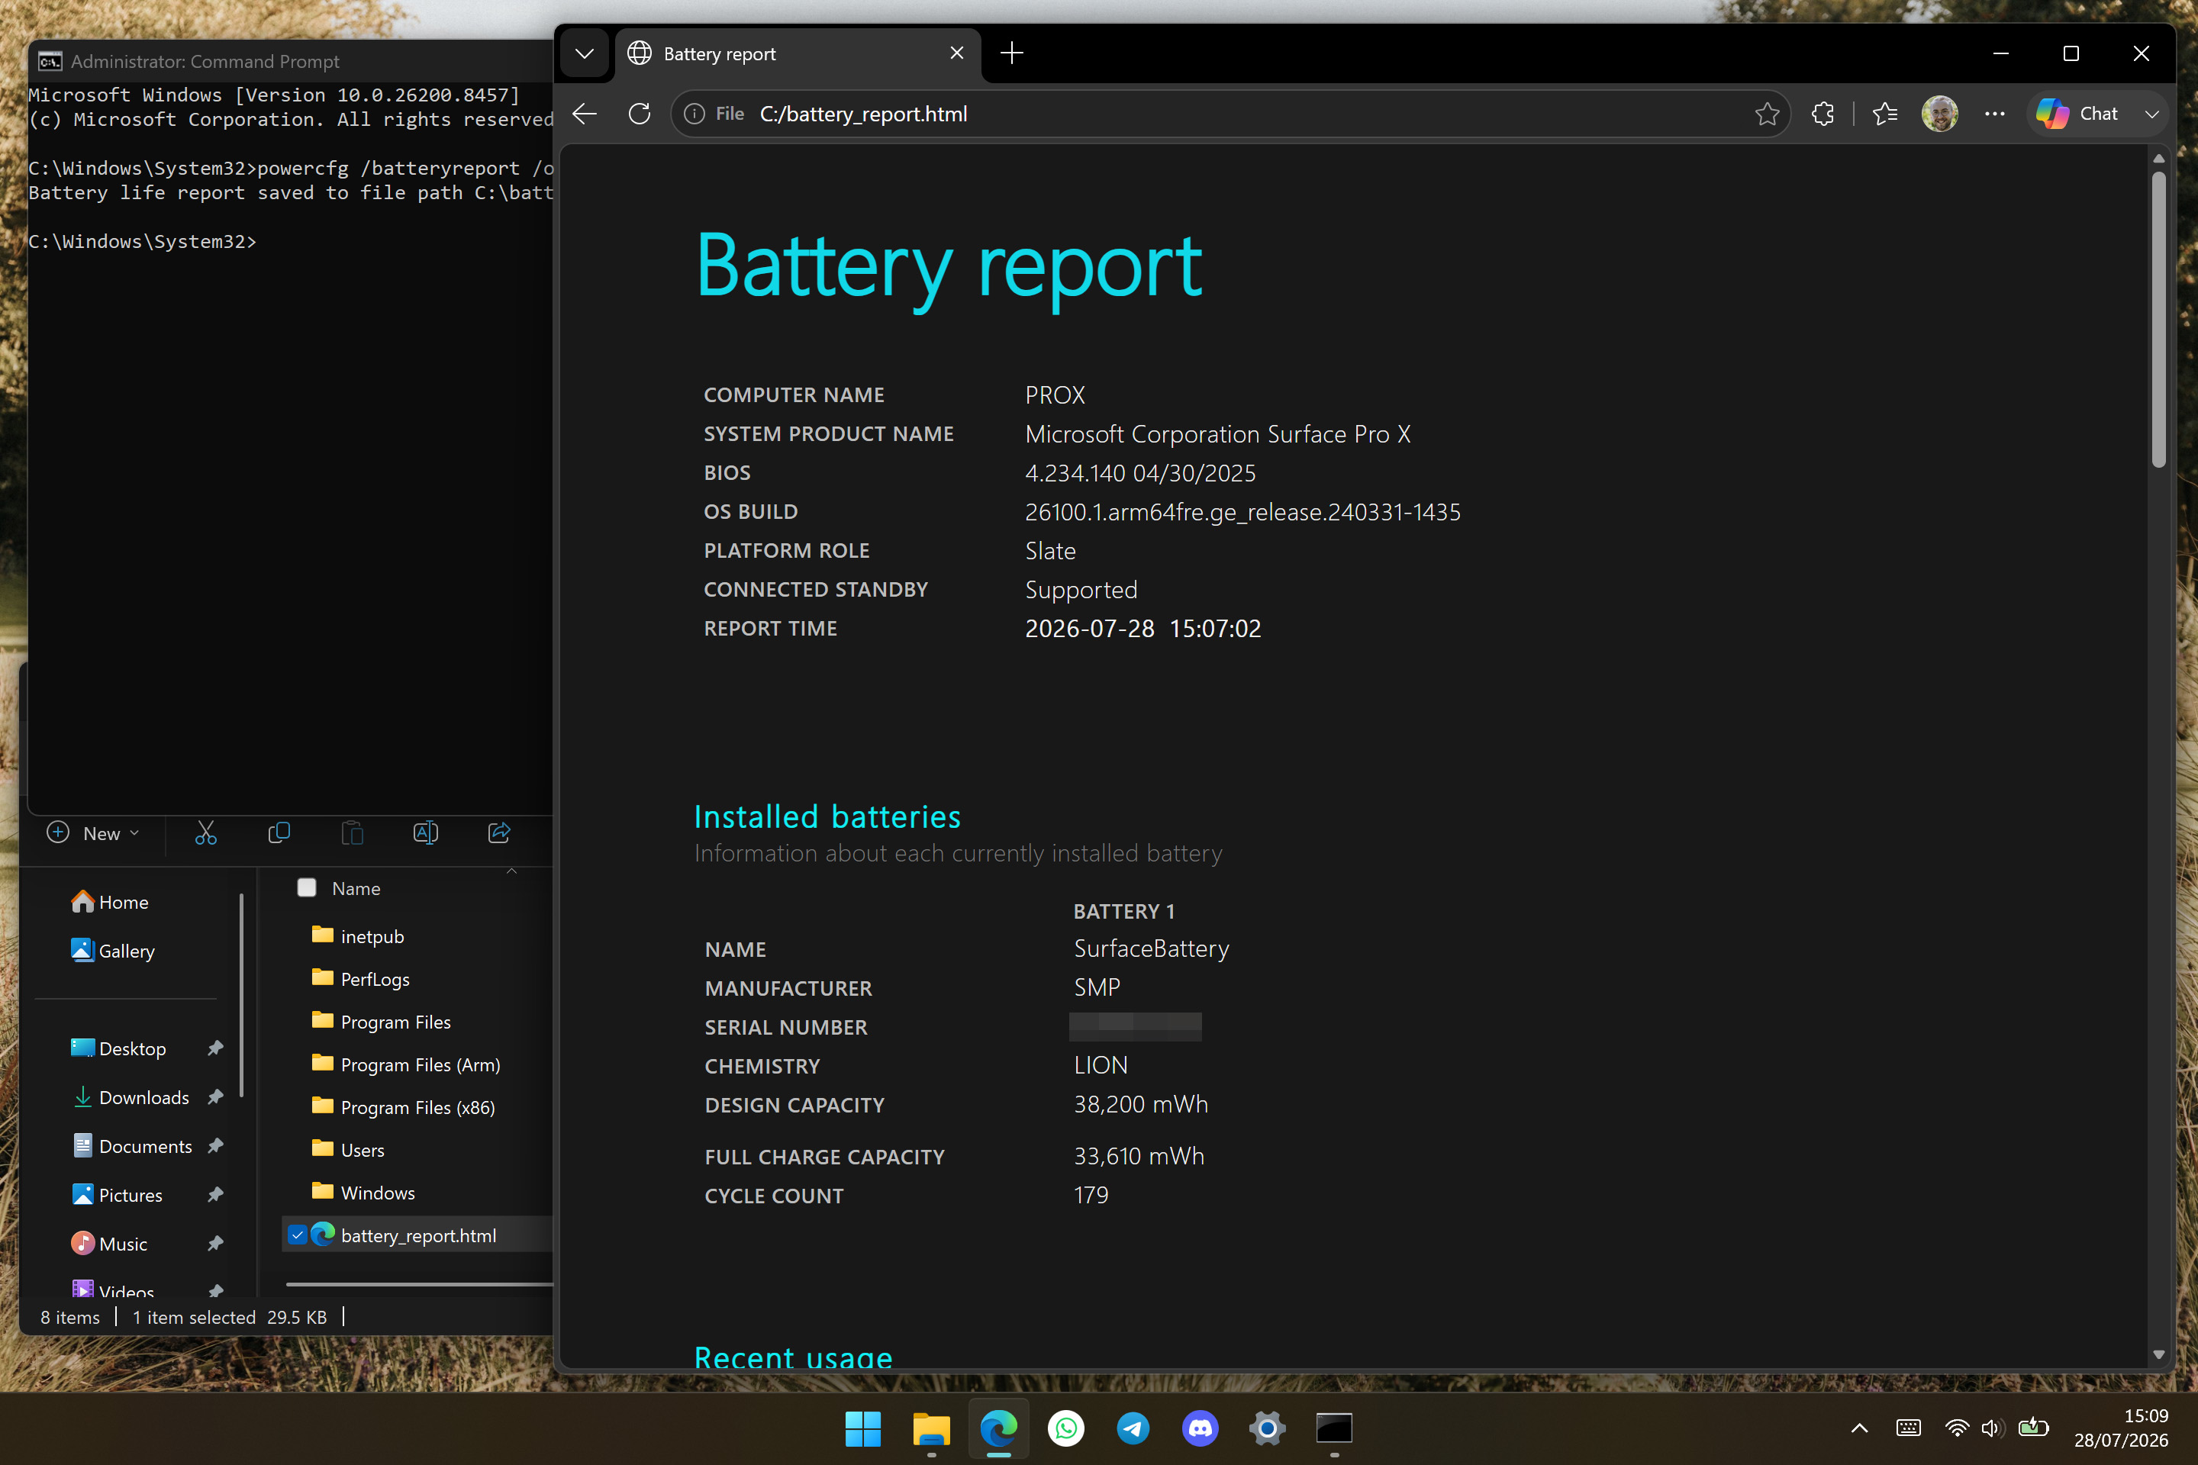Open a new Edge tab

[1011, 53]
